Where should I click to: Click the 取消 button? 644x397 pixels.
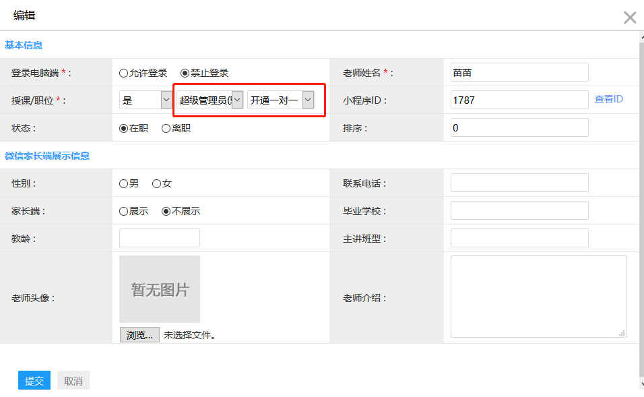coord(73,381)
